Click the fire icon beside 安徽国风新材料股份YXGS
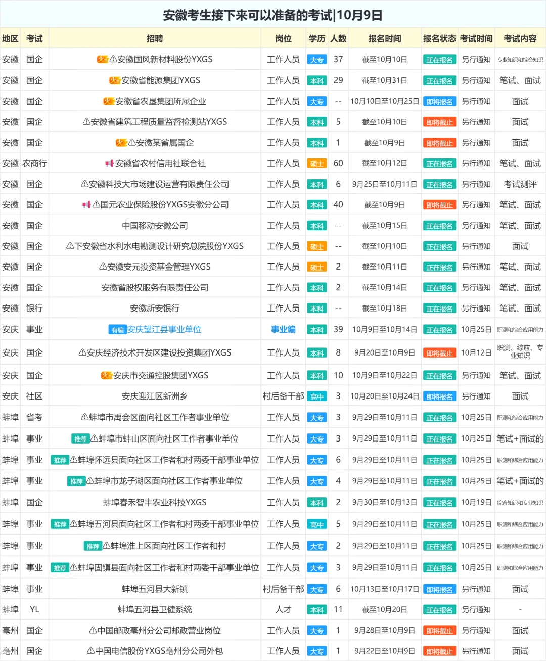 pos(104,59)
